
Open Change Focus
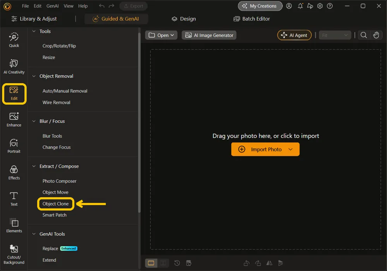coord(57,147)
